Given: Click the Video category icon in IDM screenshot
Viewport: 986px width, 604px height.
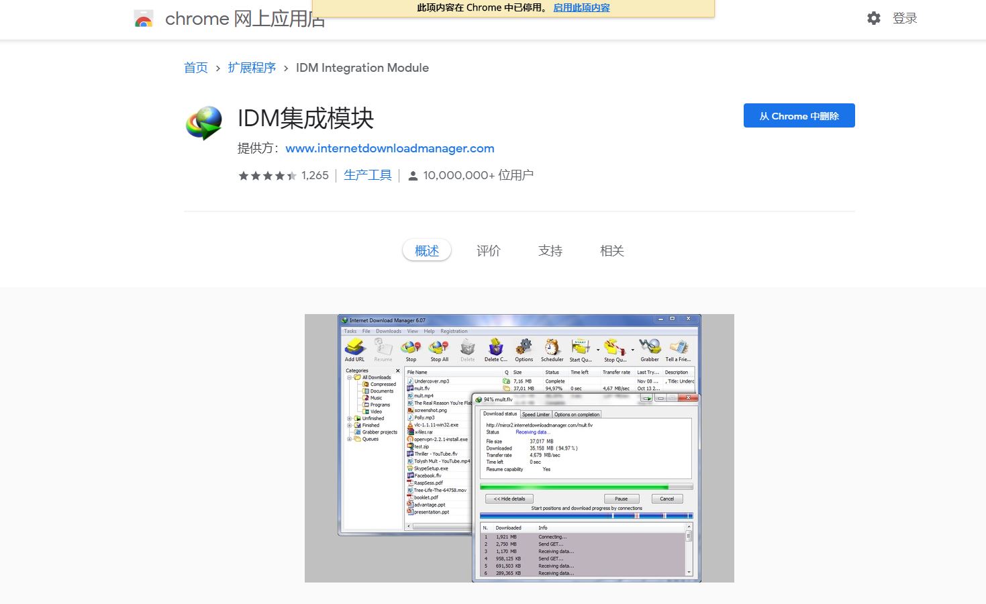Looking at the screenshot, I should [x=366, y=412].
